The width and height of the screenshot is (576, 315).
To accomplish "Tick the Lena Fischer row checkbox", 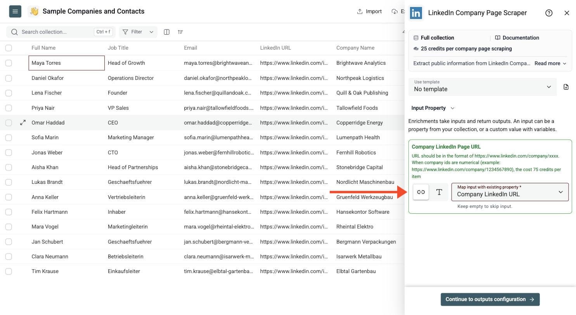I will pyautogui.click(x=9, y=93).
